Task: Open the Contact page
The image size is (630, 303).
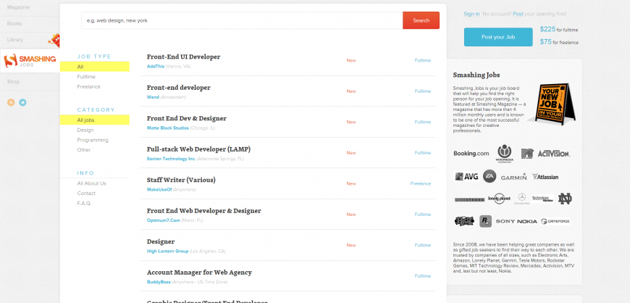Action: coord(86,193)
